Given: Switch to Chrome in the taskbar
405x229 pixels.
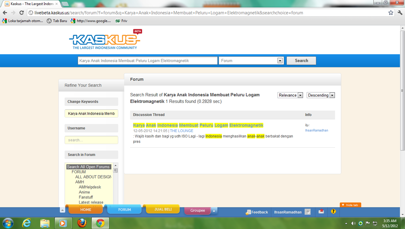Looking at the screenshot, I should coord(100,223).
